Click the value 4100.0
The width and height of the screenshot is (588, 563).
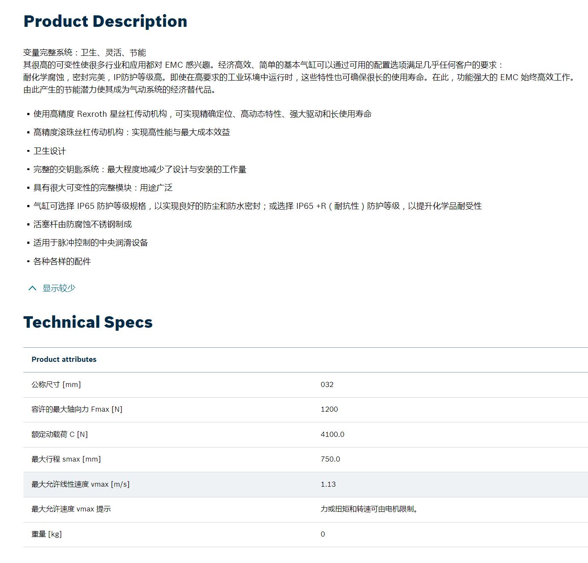333,434
